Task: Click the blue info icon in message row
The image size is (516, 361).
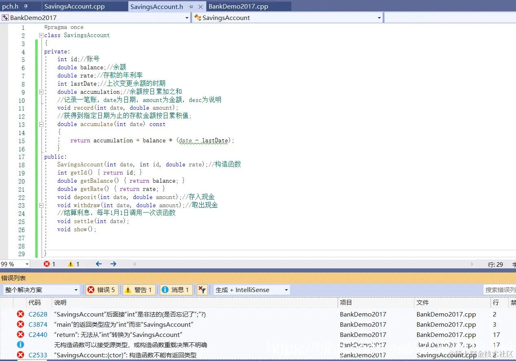Action: tap(20, 345)
